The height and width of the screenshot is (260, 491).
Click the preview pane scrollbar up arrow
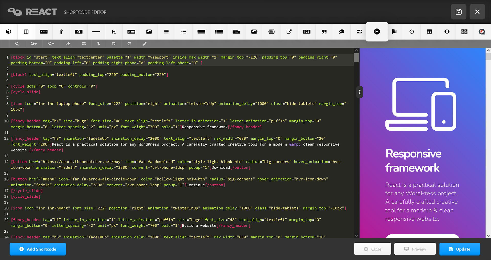point(488,51)
